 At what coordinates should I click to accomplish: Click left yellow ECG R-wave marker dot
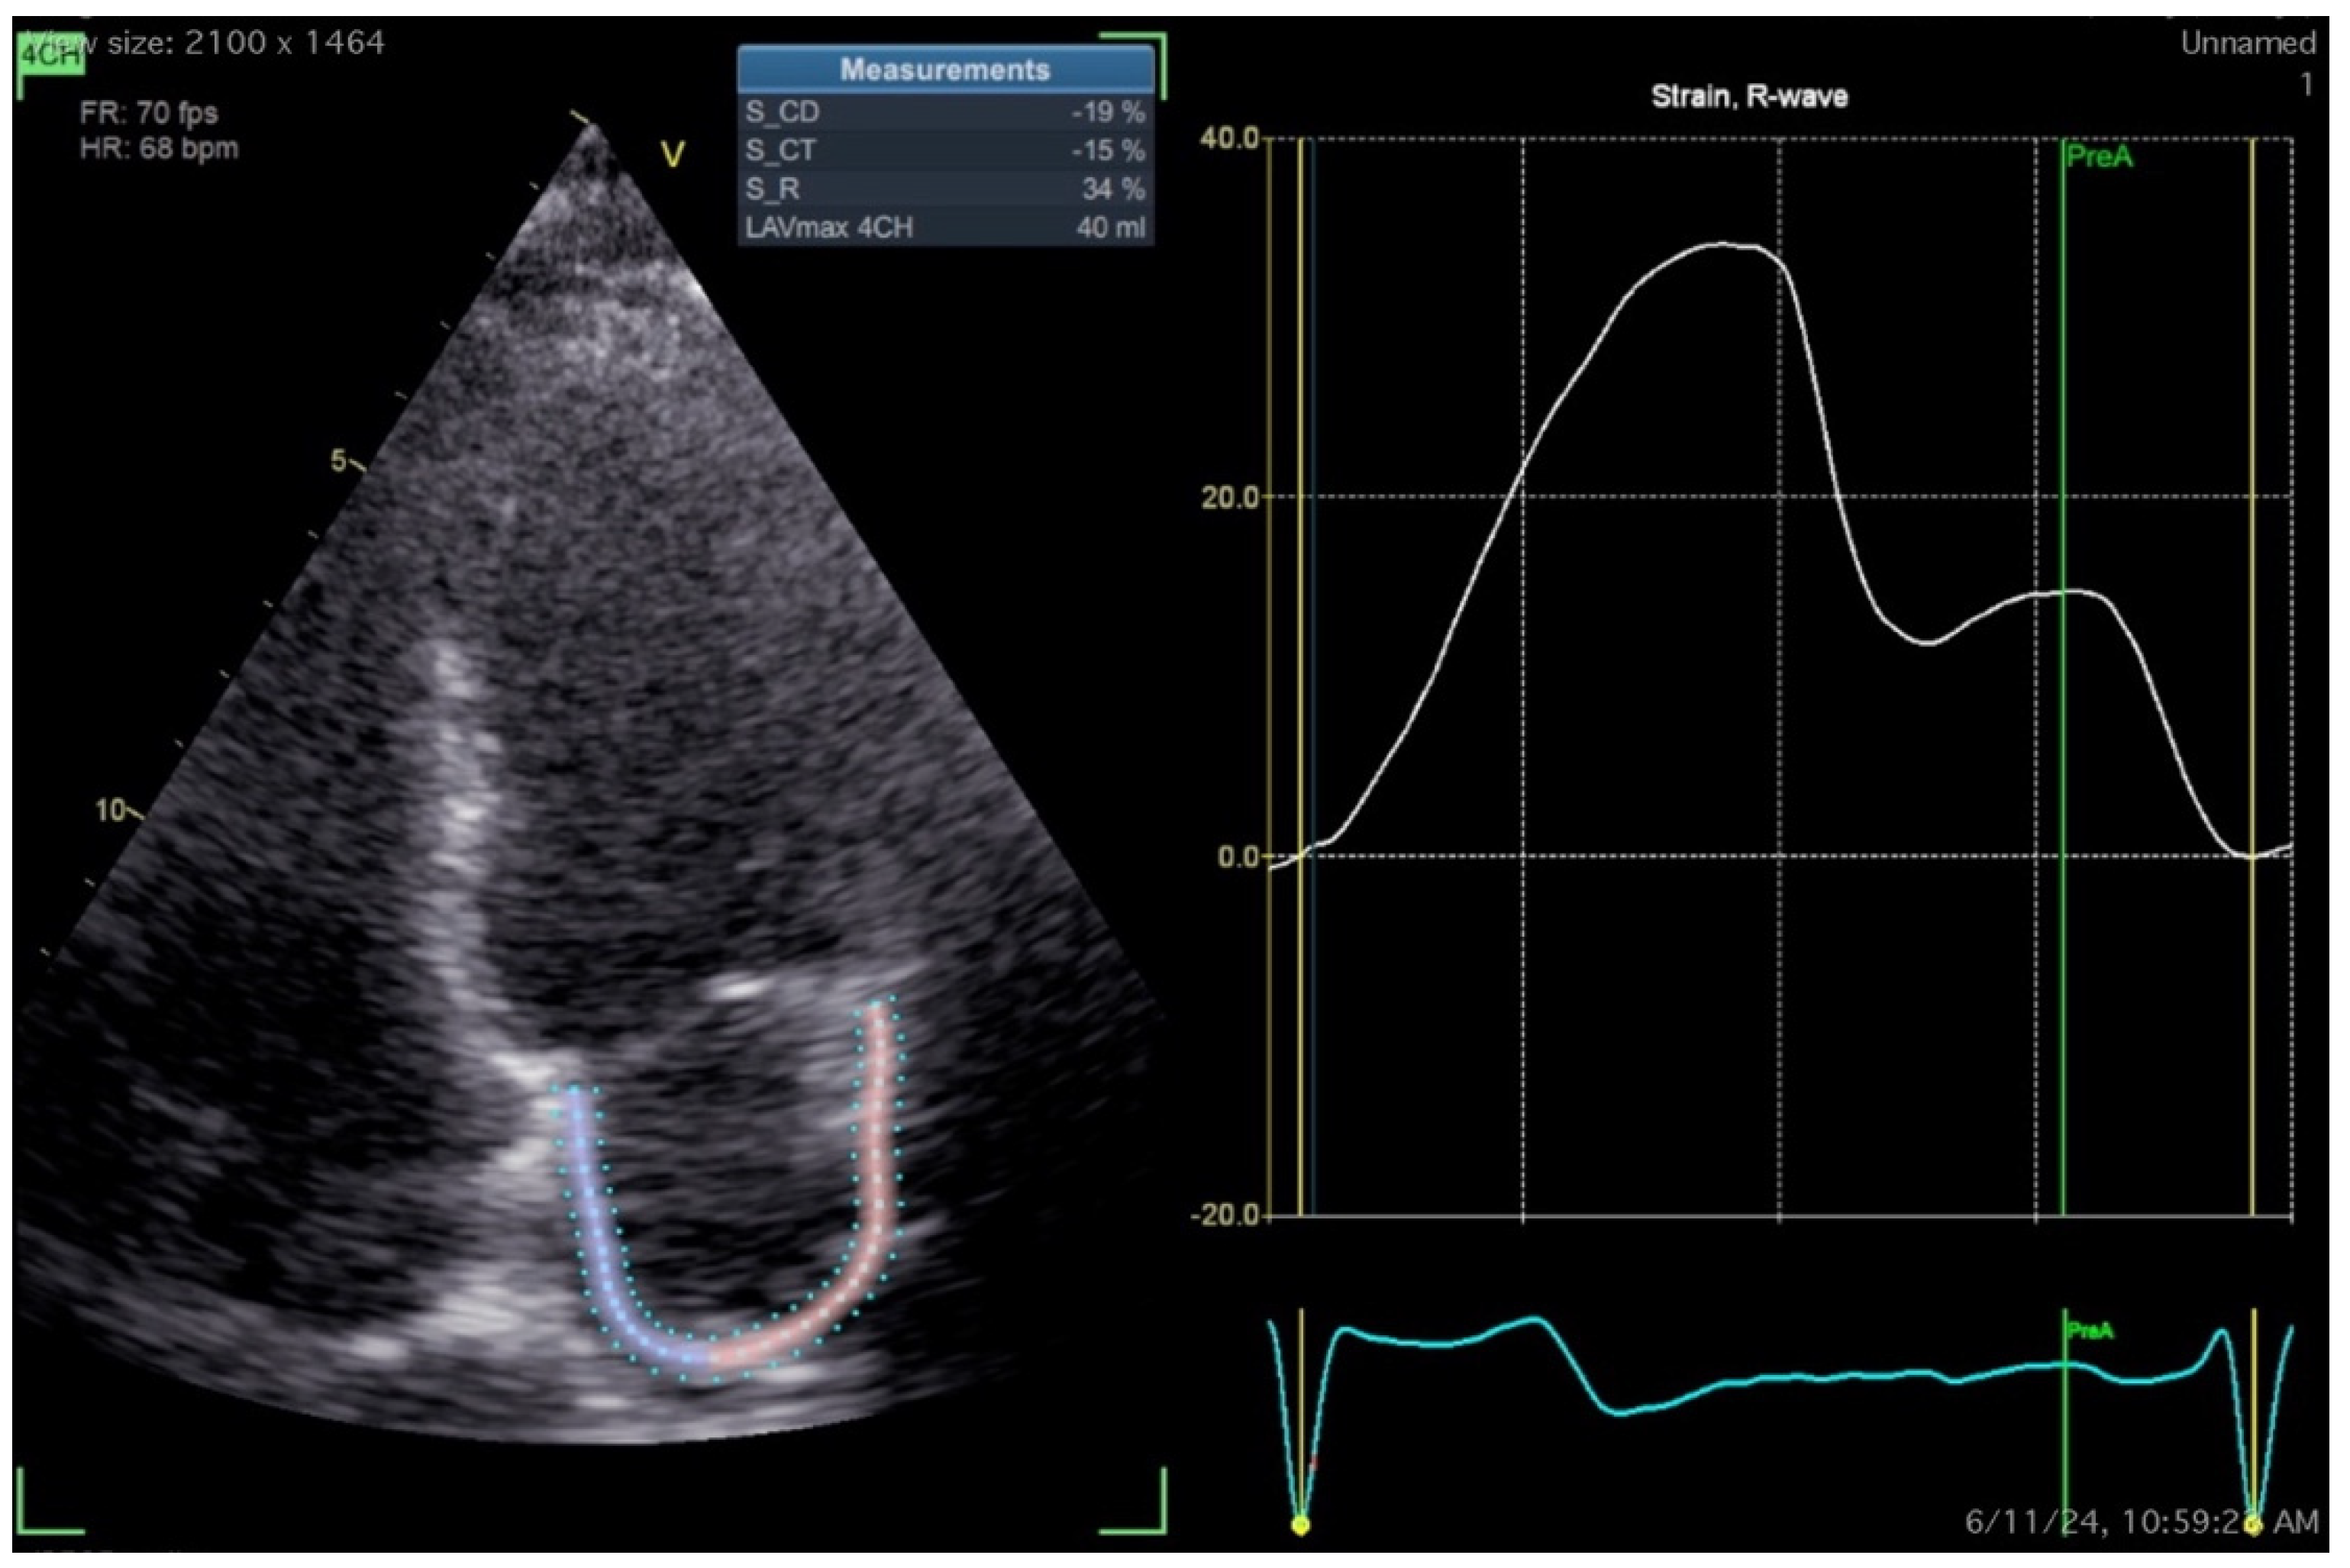pos(1300,1526)
